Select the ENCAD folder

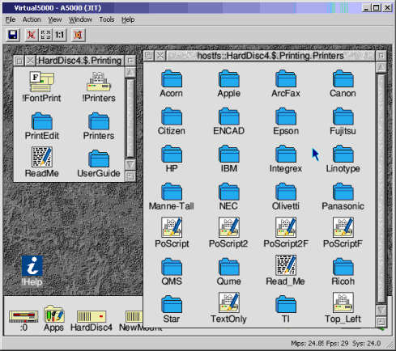(229, 121)
